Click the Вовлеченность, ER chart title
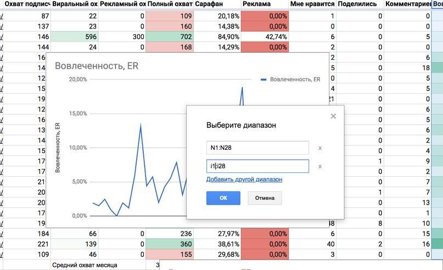443x270 pixels. [97, 66]
